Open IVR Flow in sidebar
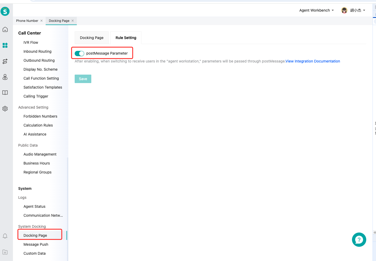Viewport: 376px width, 261px height. [x=31, y=42]
